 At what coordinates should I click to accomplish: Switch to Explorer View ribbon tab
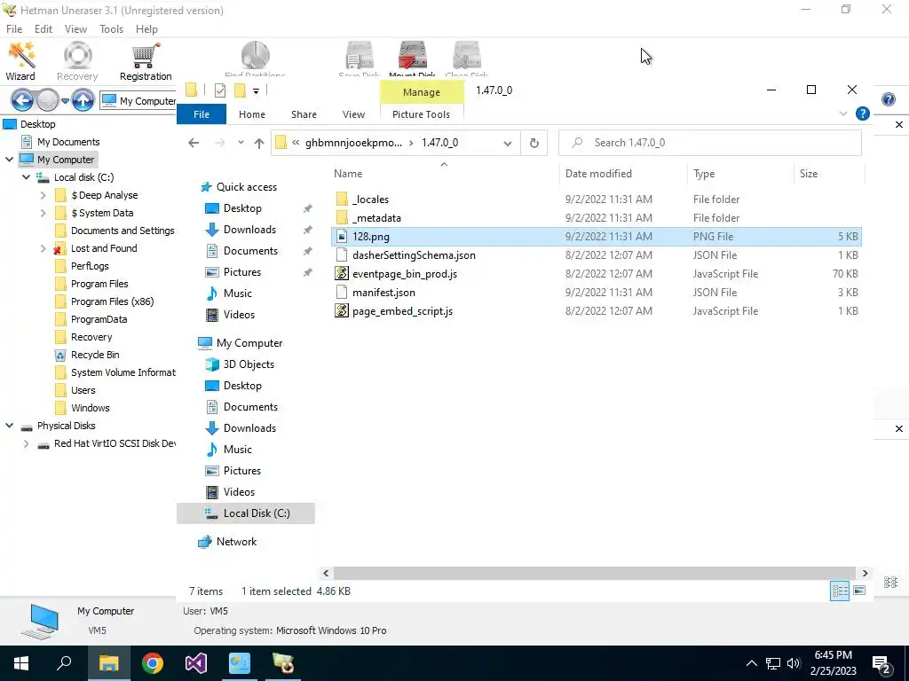[x=353, y=114]
